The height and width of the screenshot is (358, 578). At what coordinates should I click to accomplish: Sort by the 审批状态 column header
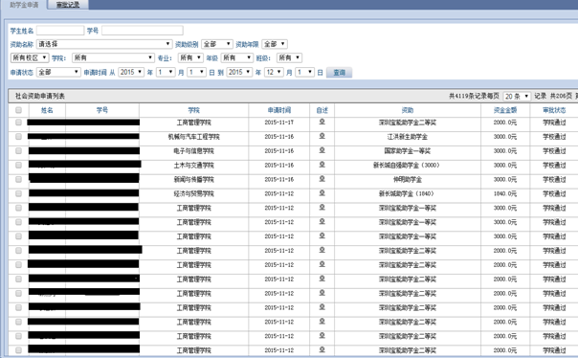click(554, 110)
